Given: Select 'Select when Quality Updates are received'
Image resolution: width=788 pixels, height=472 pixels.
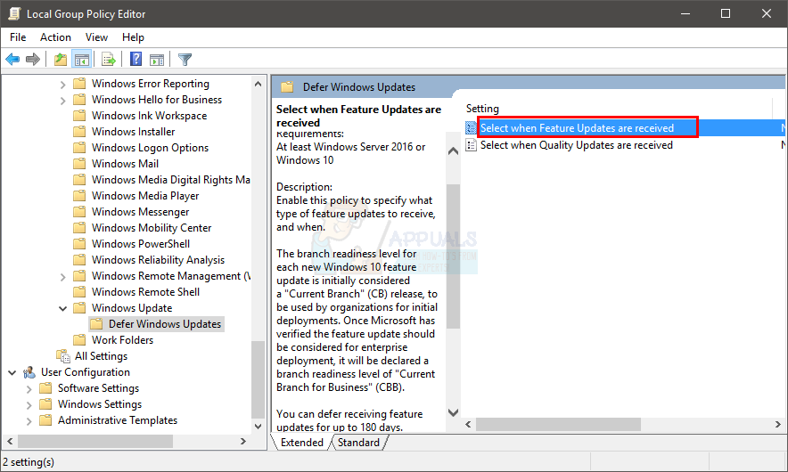Looking at the screenshot, I should (x=577, y=145).
